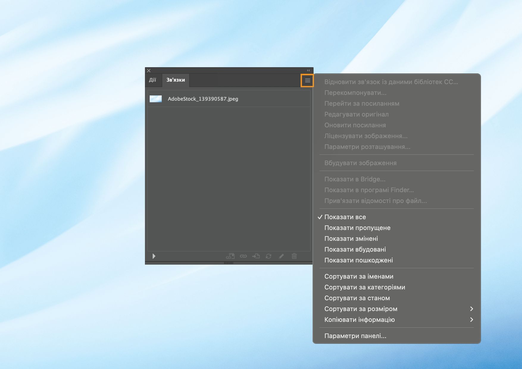The image size is (522, 369).
Task: Choose Сортувати за станом
Action: pyautogui.click(x=397, y=298)
